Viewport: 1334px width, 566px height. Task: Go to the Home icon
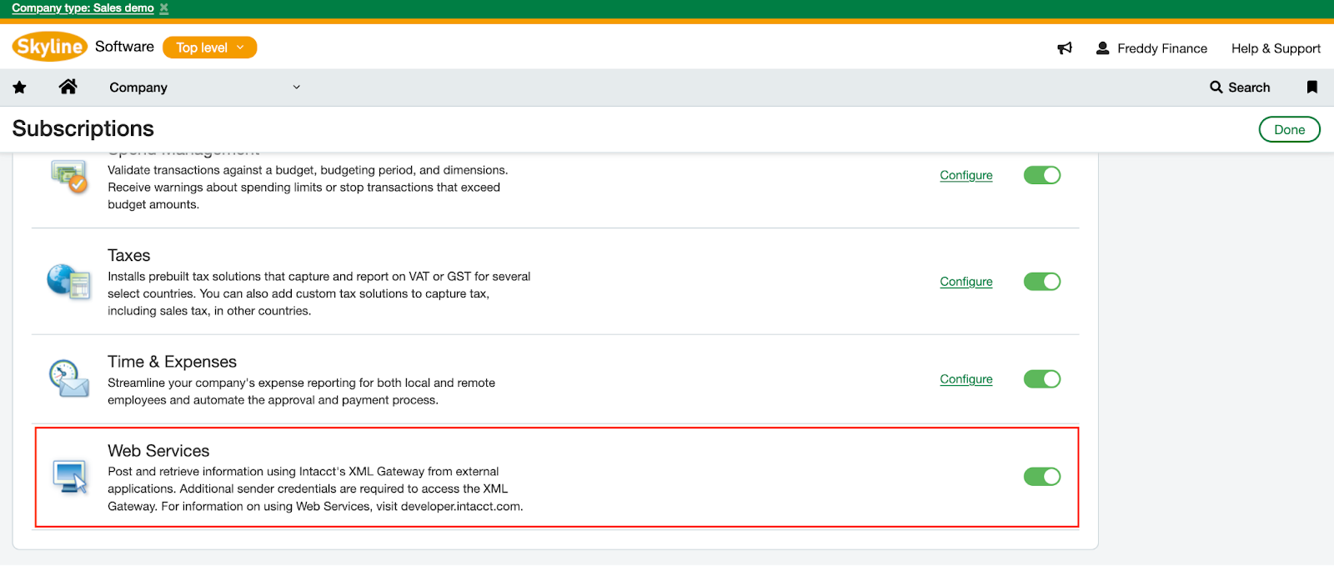[x=68, y=87]
